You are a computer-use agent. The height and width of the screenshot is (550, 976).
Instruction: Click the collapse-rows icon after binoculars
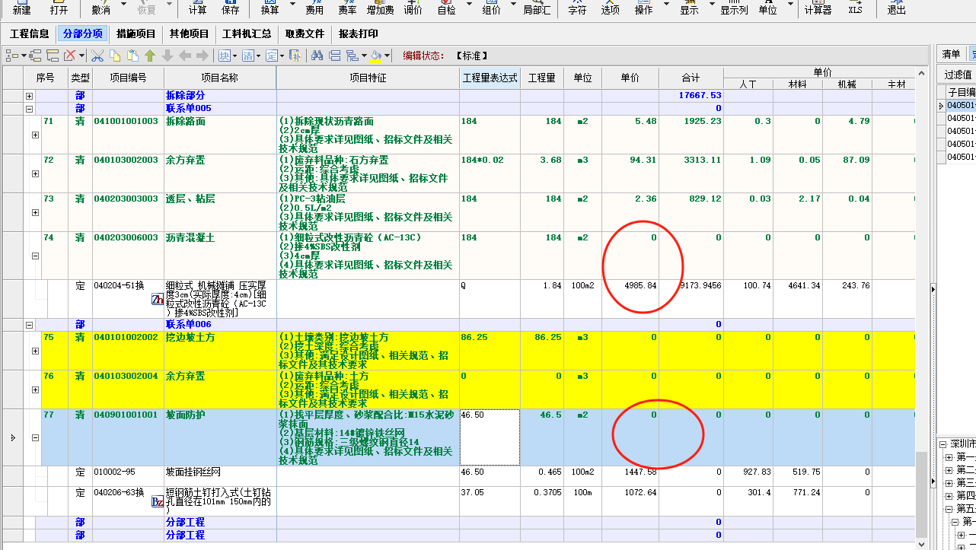(335, 56)
